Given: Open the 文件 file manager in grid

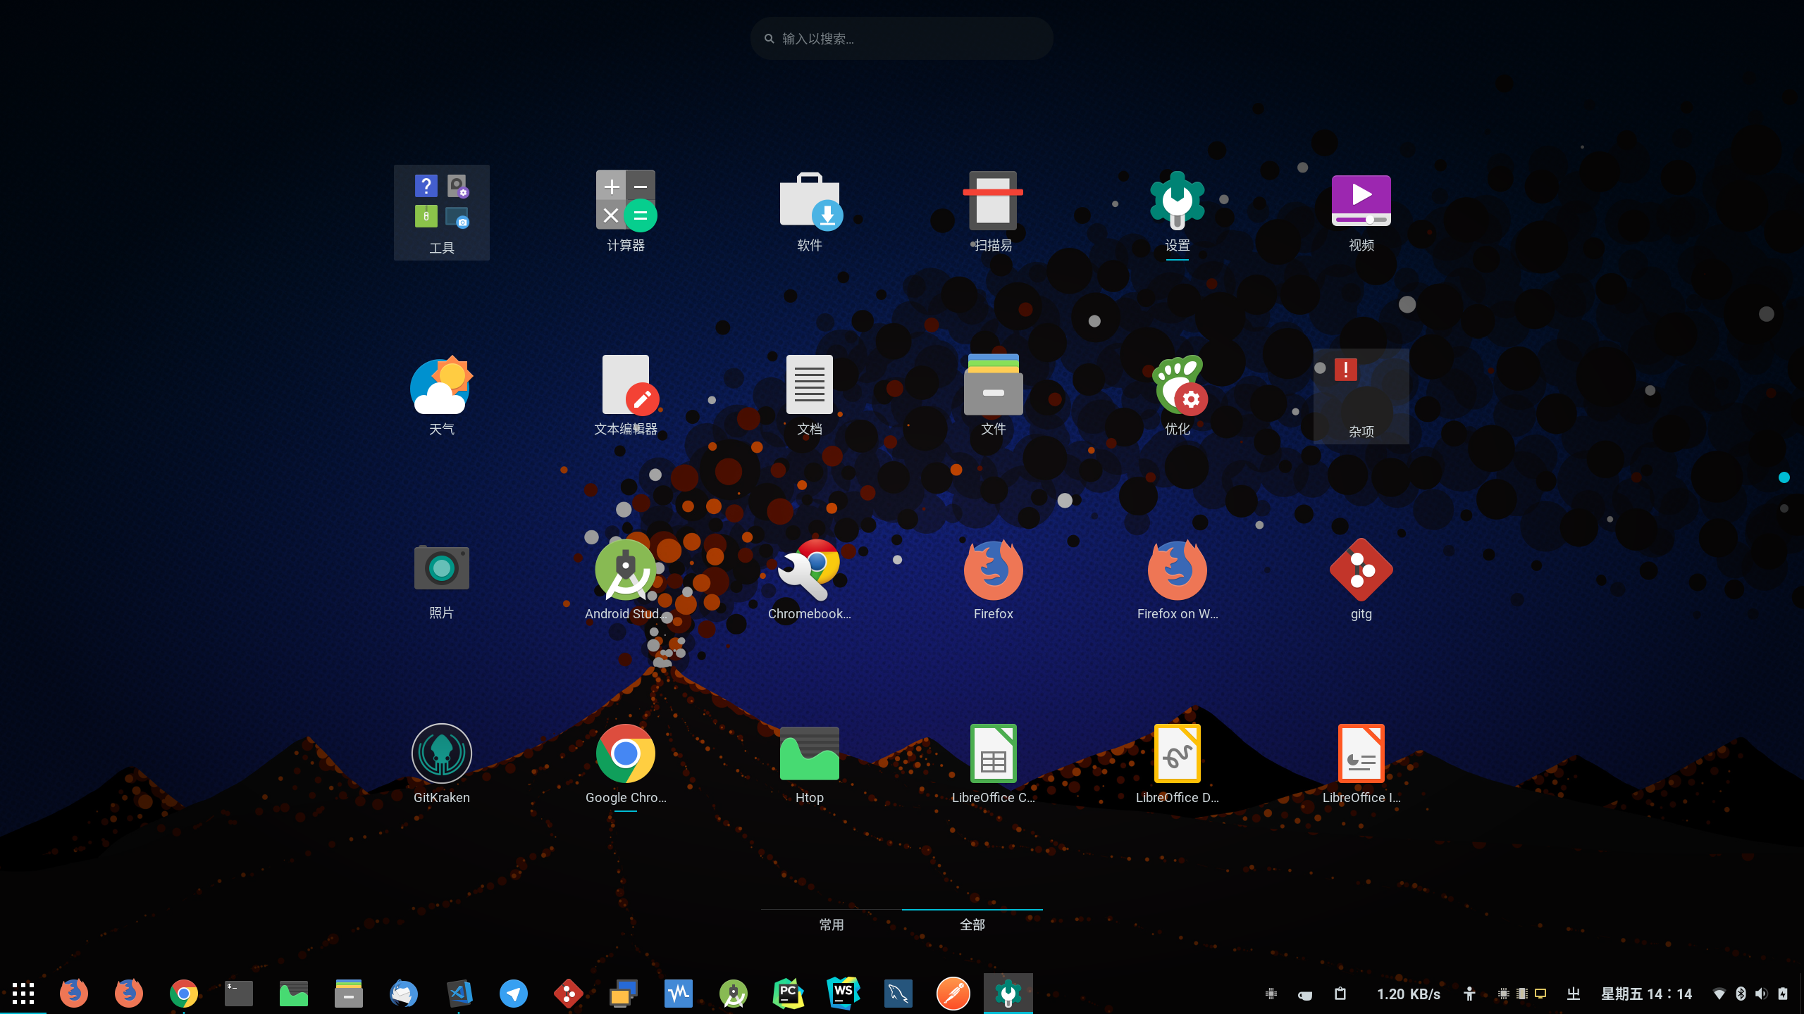Looking at the screenshot, I should pyautogui.click(x=994, y=396).
